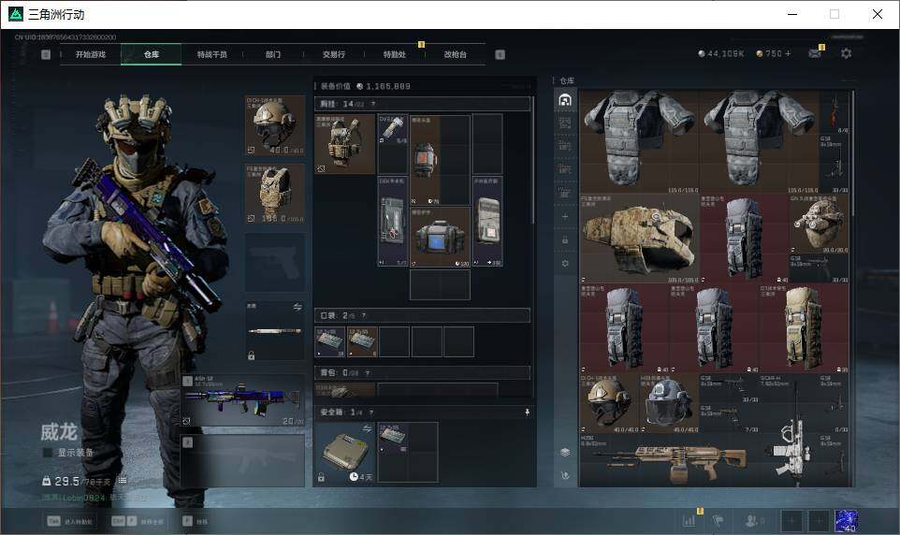900x535 pixels.
Task: Select the visor helmet in warehouse
Action: 669,403
